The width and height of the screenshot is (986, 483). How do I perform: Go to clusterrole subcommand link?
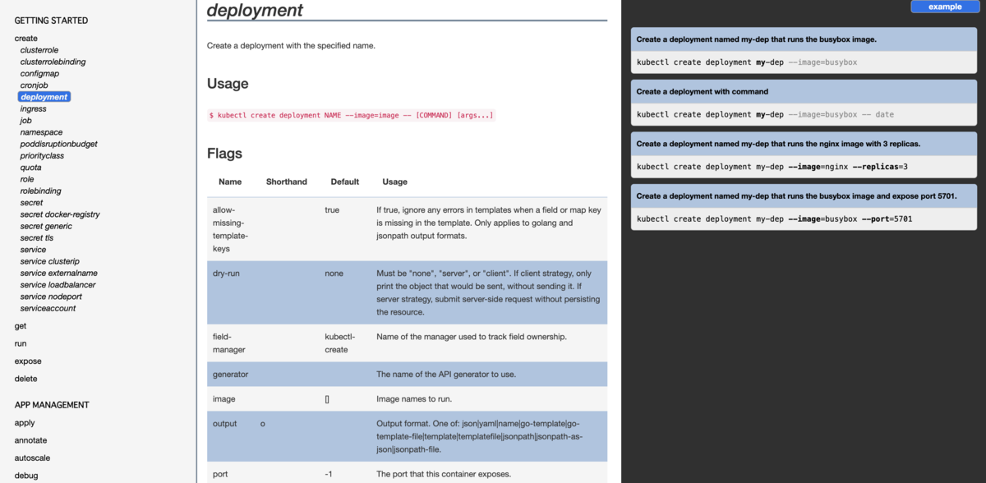[x=39, y=50]
